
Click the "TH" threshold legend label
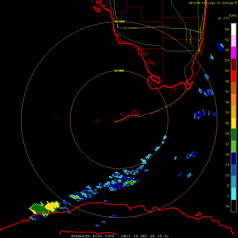click(227, 206)
